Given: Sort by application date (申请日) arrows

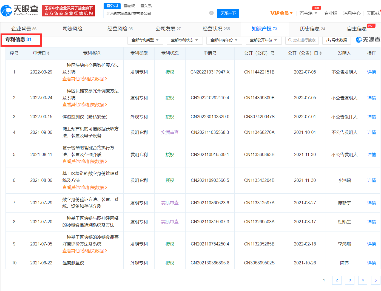Looking at the screenshot, I should coord(49,53).
